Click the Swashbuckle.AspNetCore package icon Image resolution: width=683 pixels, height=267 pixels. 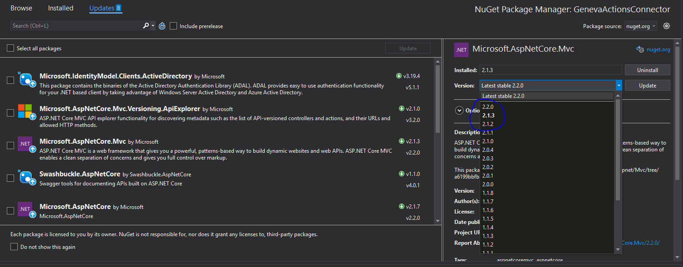click(26, 177)
